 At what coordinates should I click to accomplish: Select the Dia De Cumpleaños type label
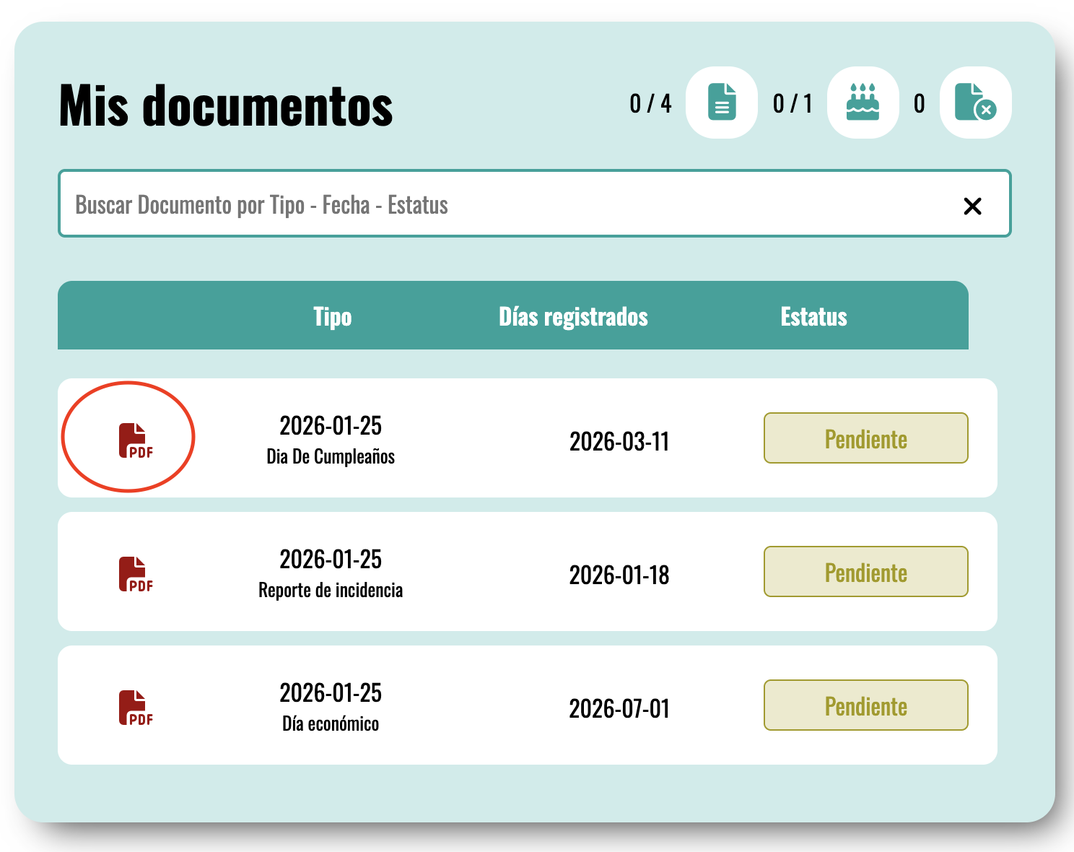[331, 457]
